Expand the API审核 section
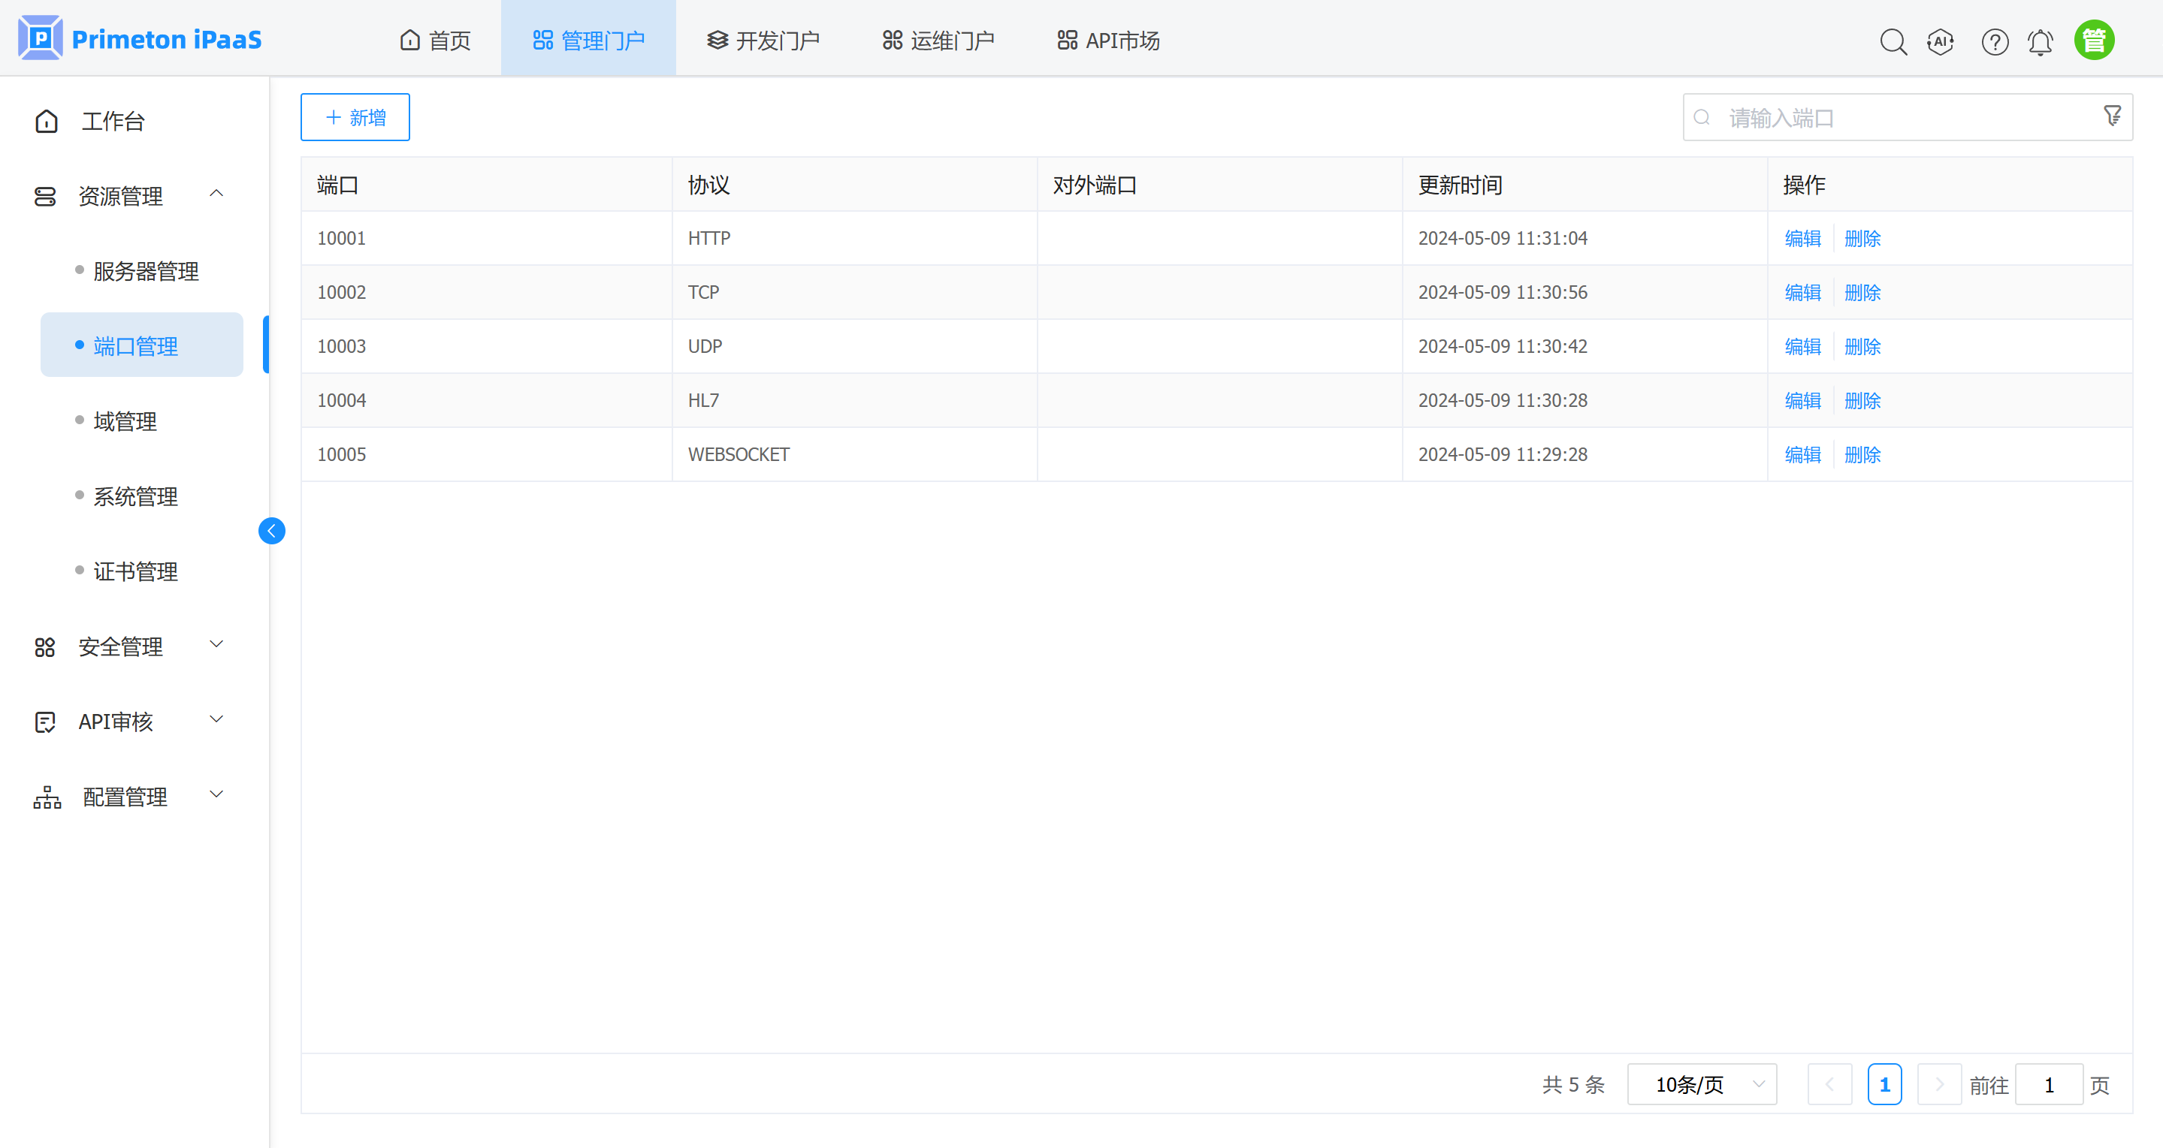The image size is (2163, 1148). (216, 720)
